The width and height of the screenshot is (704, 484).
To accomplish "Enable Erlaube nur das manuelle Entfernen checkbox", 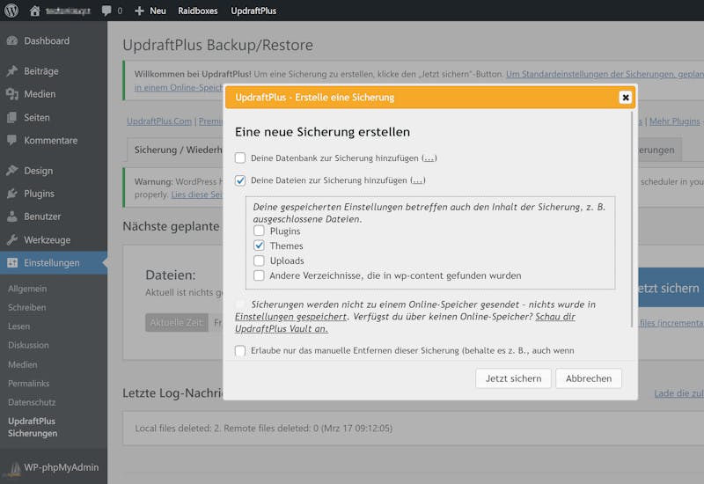I will (240, 350).
